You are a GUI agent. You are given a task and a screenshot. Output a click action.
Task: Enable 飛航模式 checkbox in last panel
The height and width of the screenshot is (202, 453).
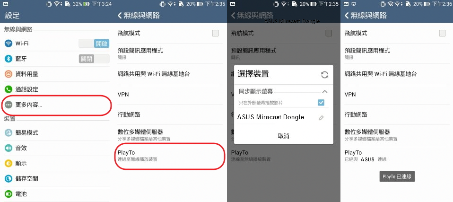point(442,33)
